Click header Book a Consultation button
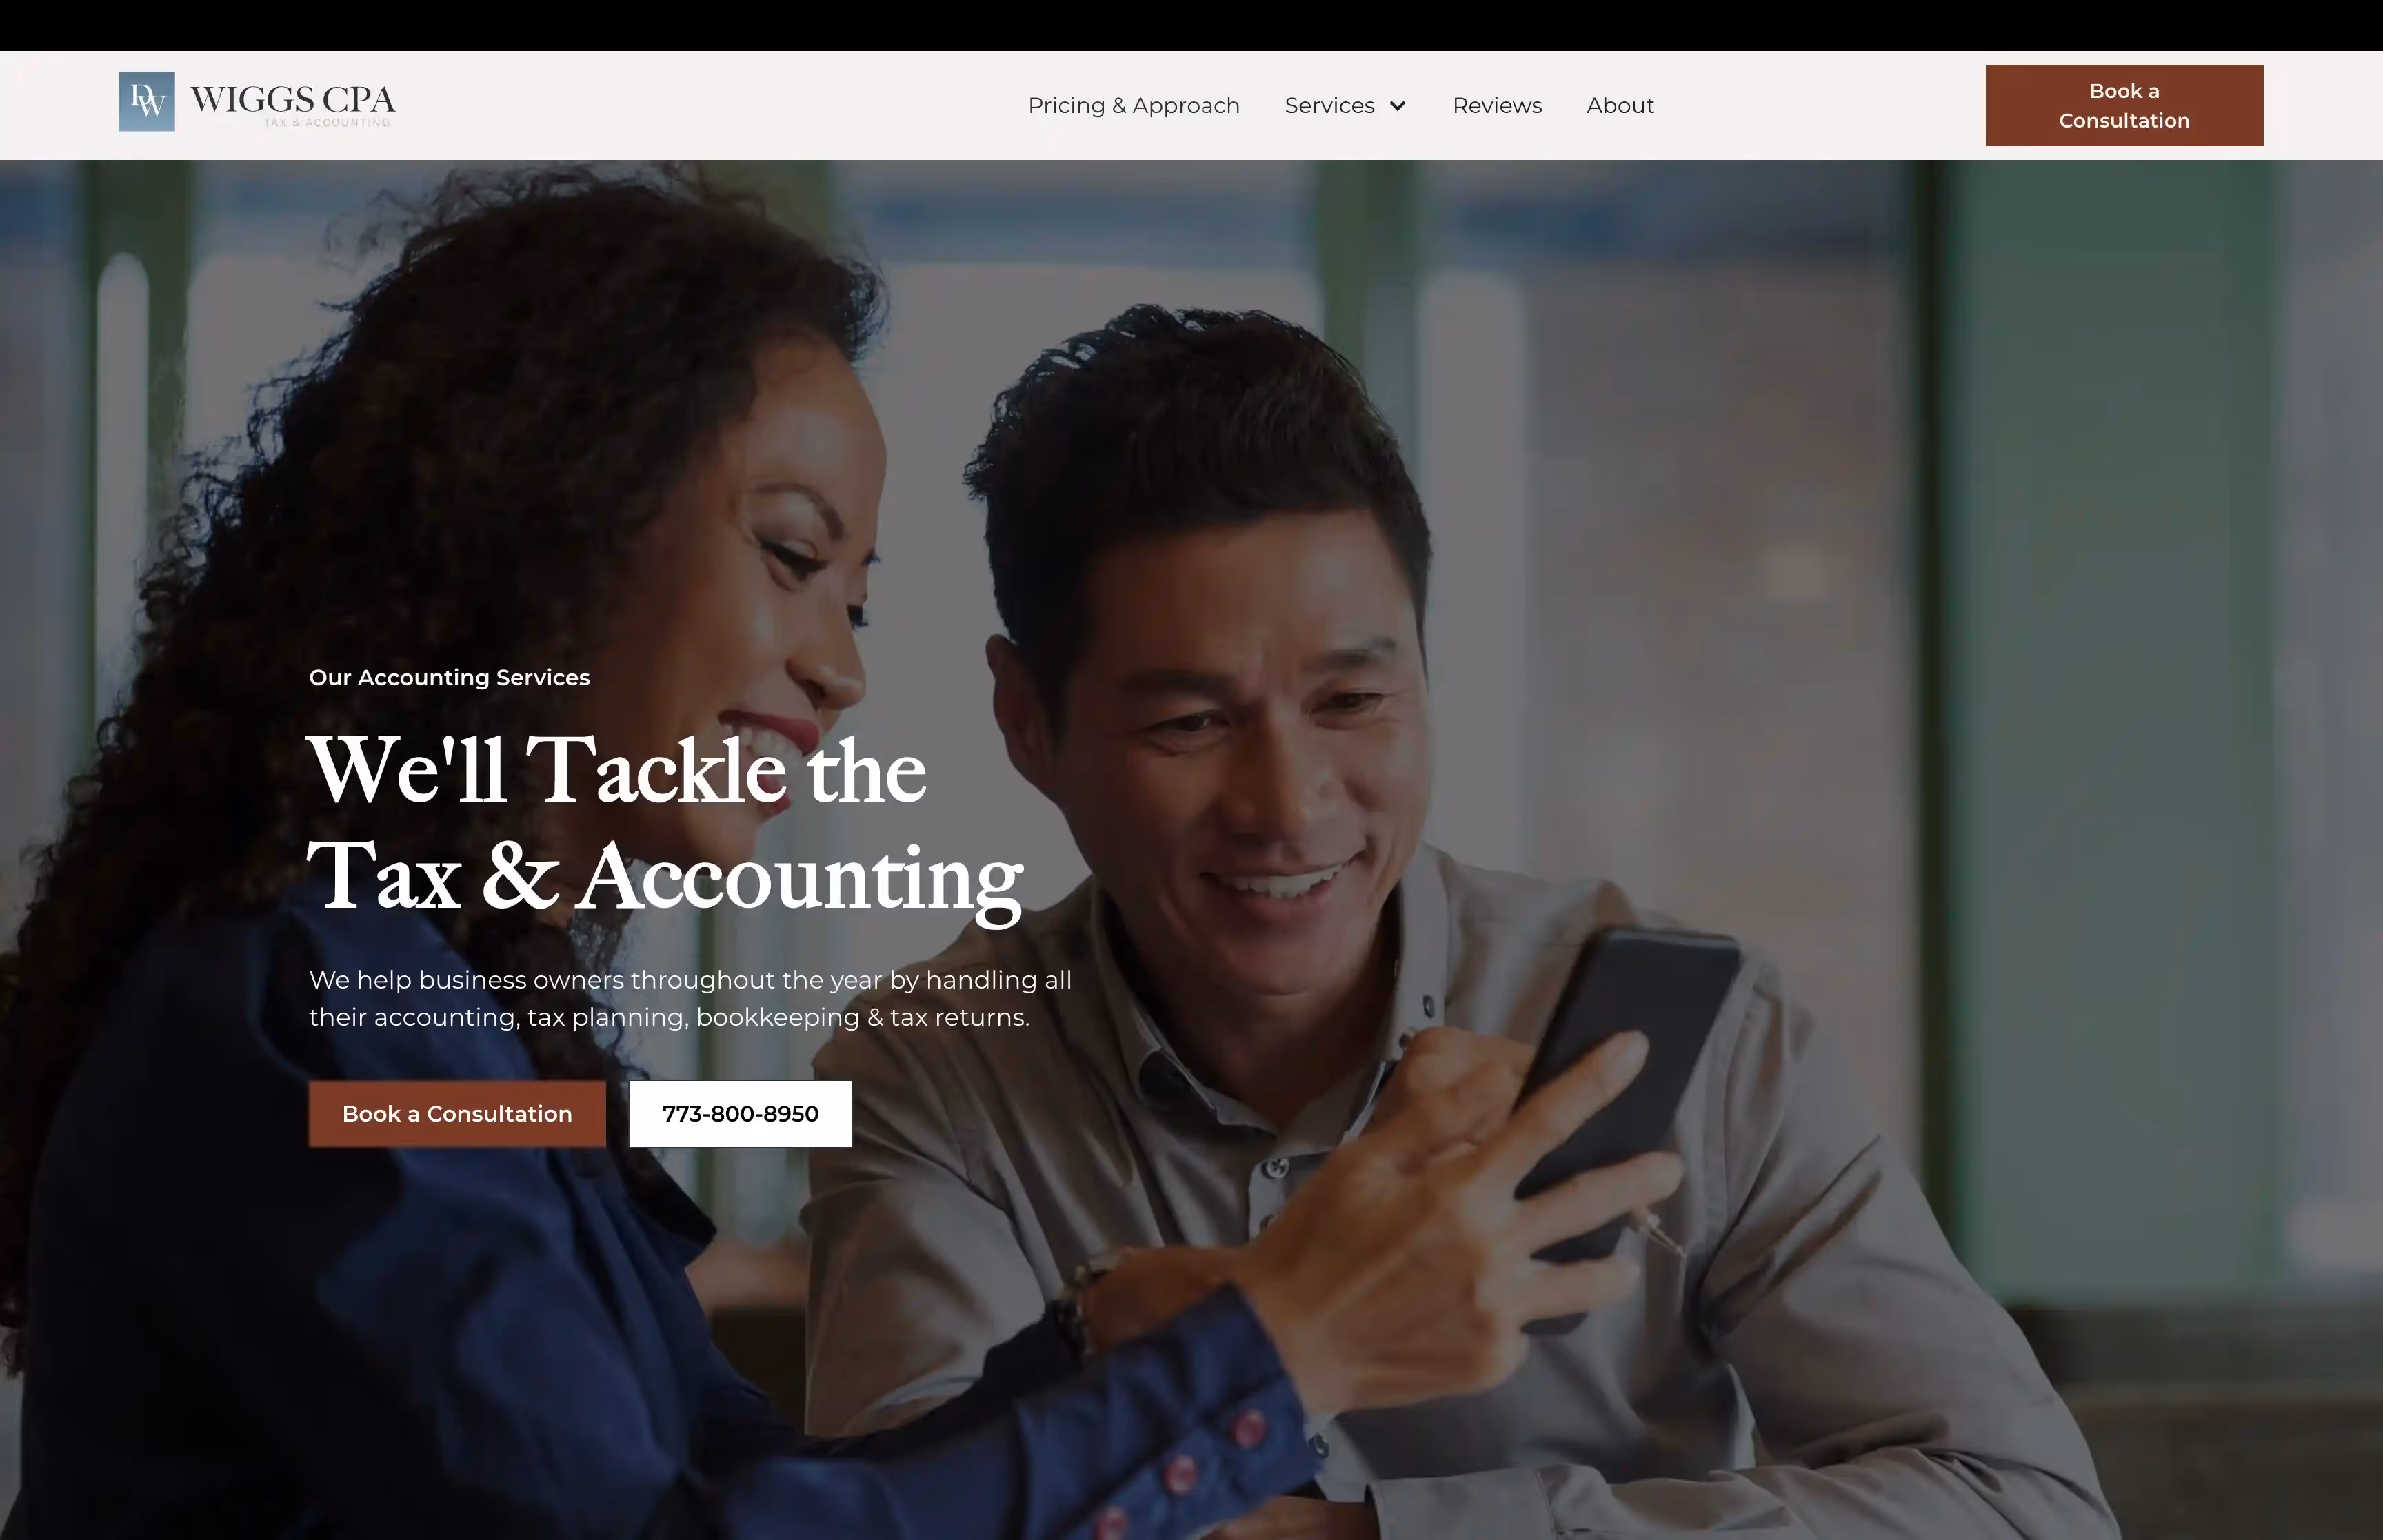 click(2124, 106)
